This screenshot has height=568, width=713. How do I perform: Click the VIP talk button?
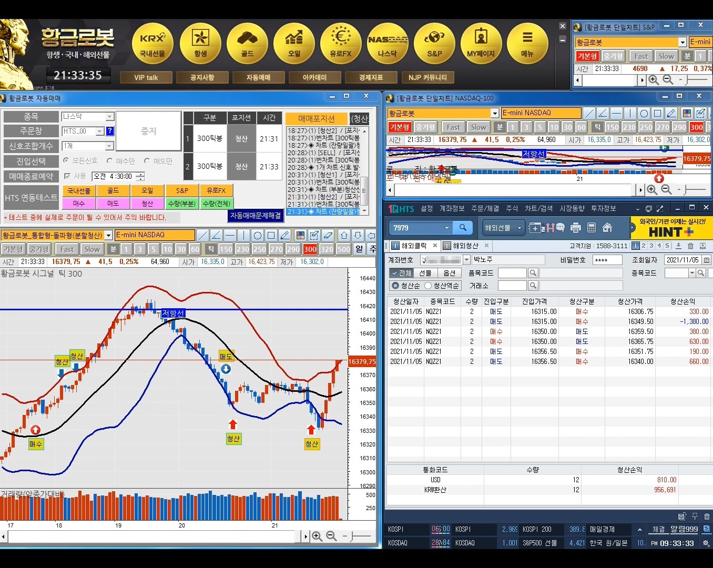pyautogui.click(x=146, y=77)
